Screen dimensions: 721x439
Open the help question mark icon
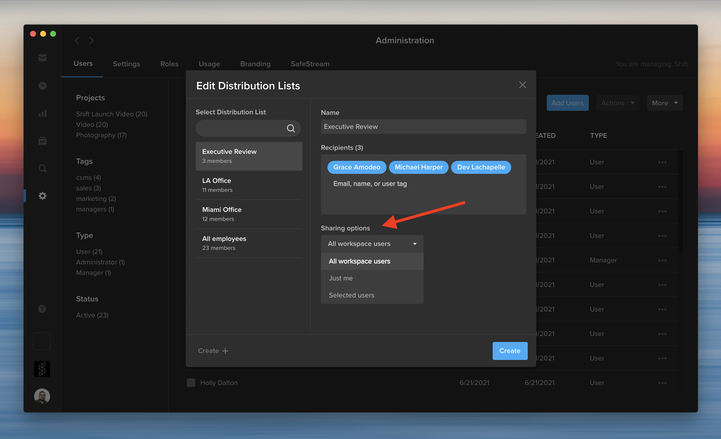tap(42, 309)
